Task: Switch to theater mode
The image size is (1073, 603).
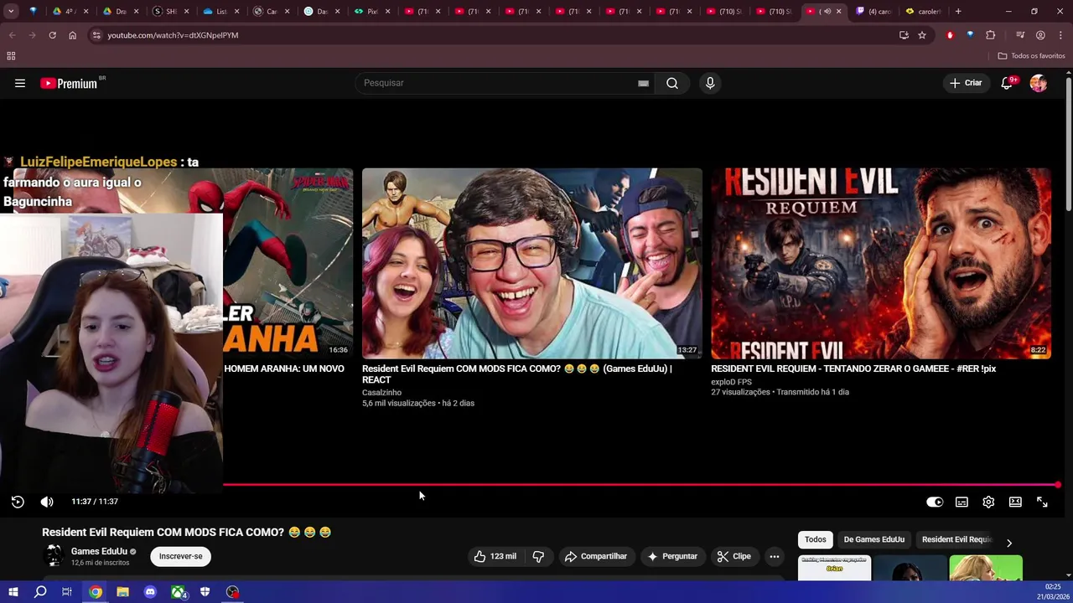Action: pos(1015,502)
